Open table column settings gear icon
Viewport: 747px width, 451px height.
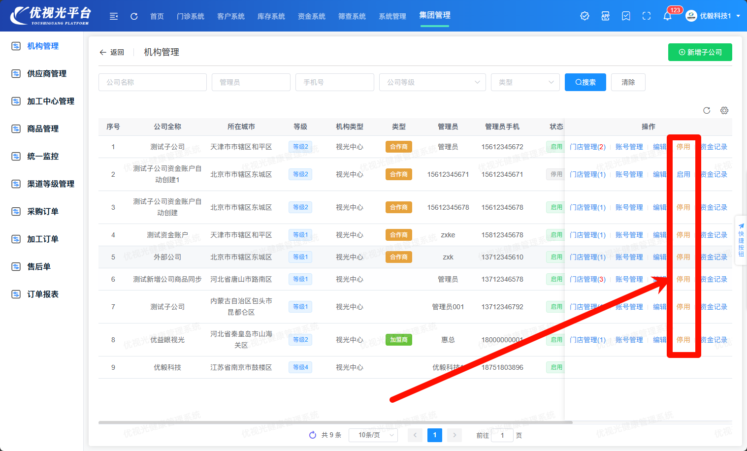coord(724,110)
